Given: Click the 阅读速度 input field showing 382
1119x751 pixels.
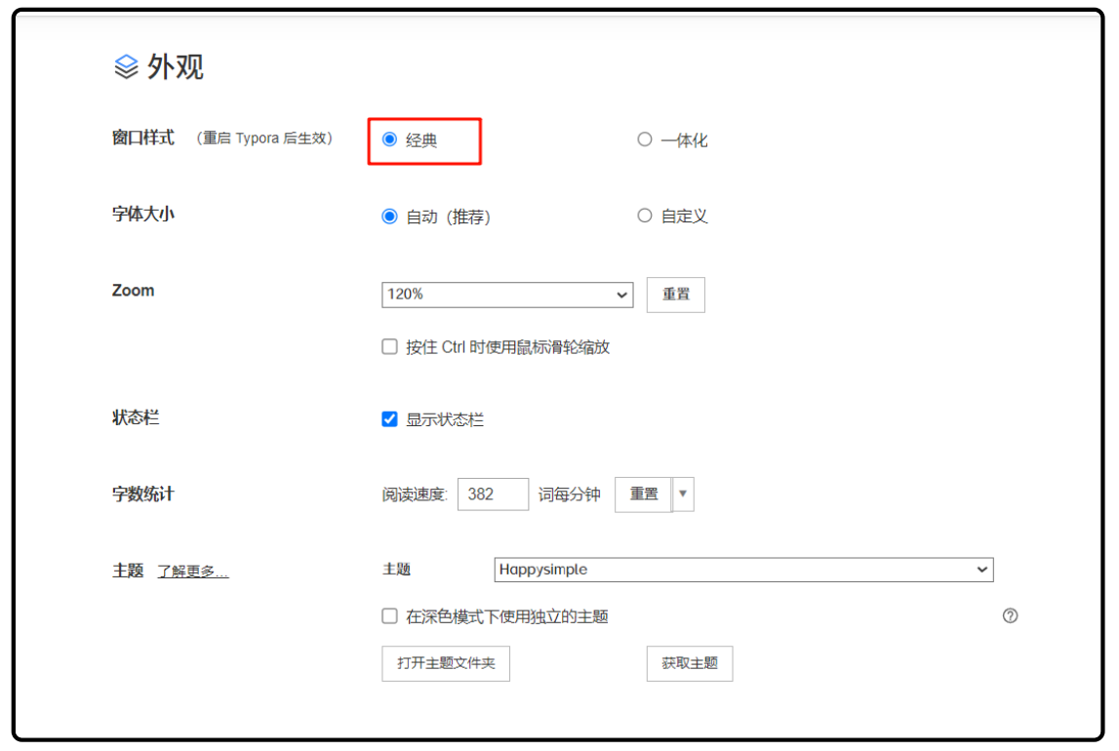Looking at the screenshot, I should pyautogui.click(x=492, y=494).
